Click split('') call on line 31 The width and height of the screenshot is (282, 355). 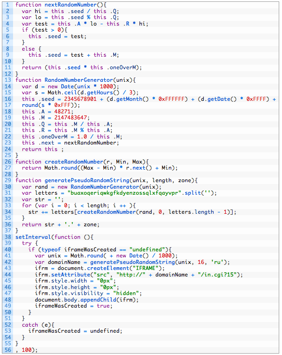pos(199,193)
